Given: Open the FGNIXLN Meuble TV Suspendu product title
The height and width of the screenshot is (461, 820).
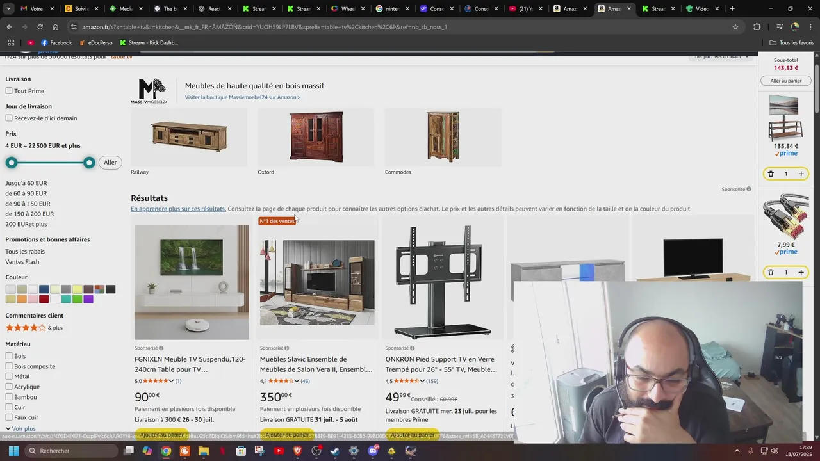Looking at the screenshot, I should coord(190,364).
